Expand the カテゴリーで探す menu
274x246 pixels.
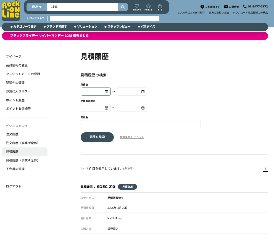23,27
